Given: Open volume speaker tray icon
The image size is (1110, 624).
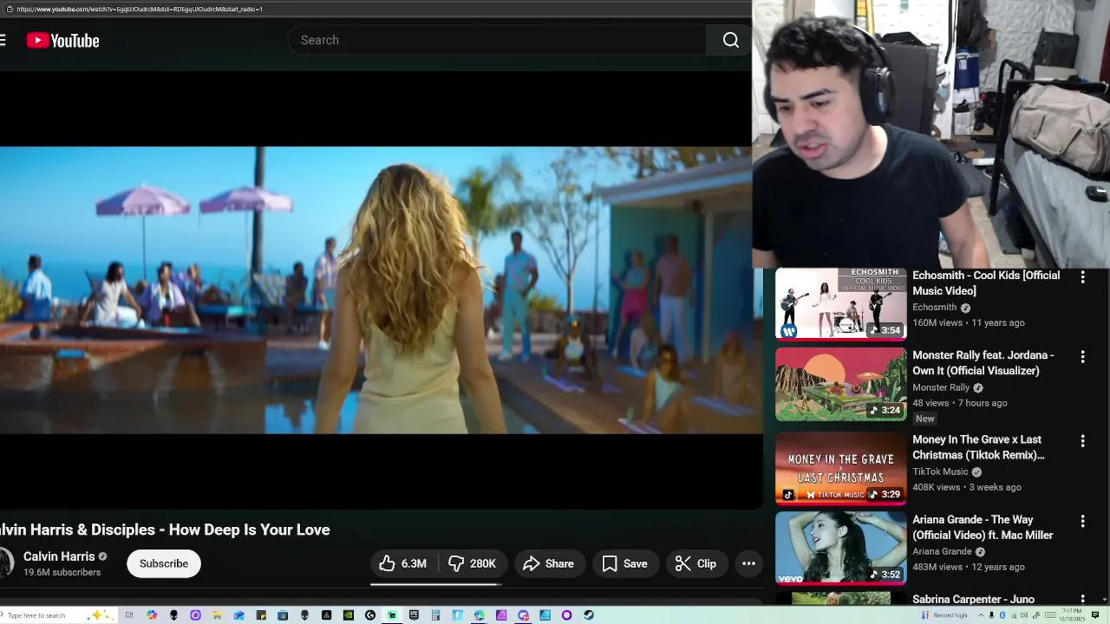Looking at the screenshot, I should [x=1024, y=615].
